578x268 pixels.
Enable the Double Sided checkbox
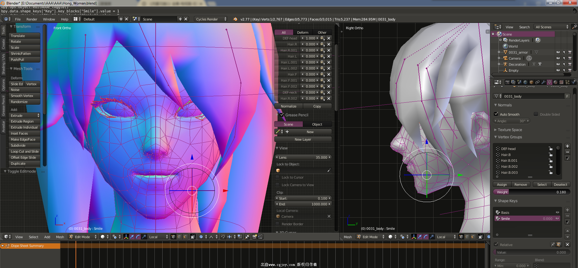click(x=536, y=114)
